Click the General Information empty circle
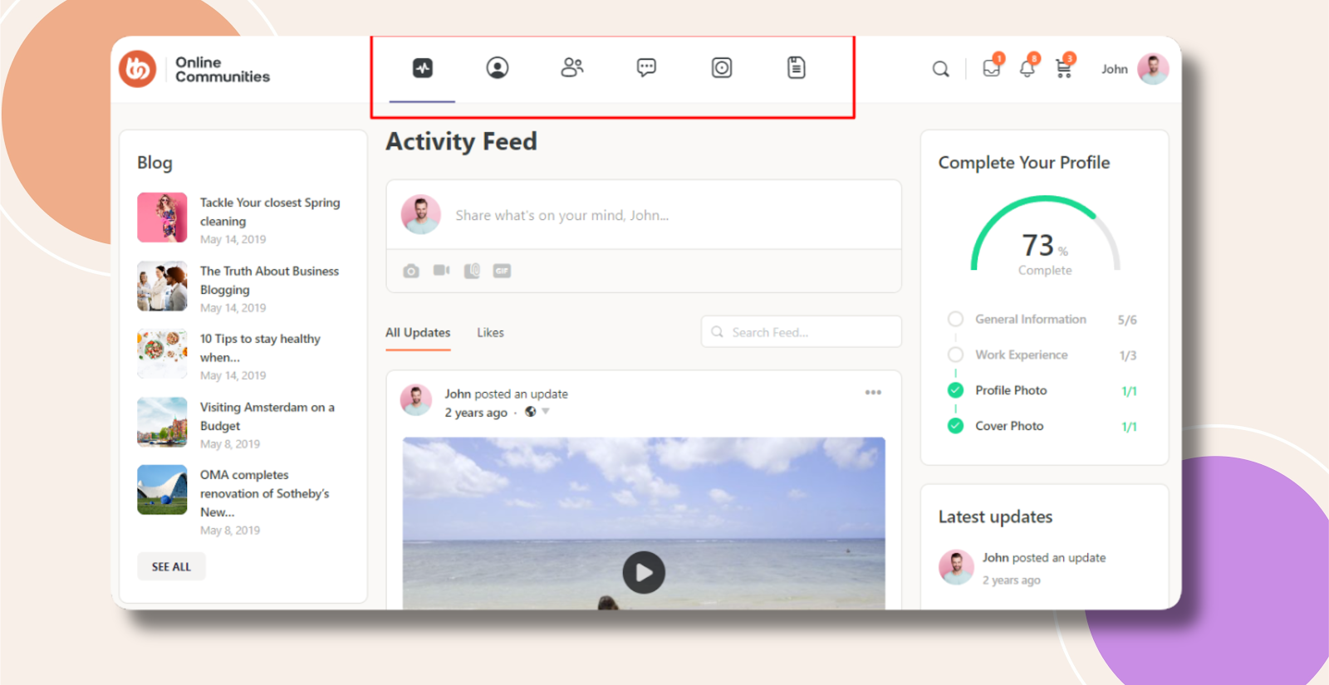Screen dimensions: 1329x685 (955, 319)
